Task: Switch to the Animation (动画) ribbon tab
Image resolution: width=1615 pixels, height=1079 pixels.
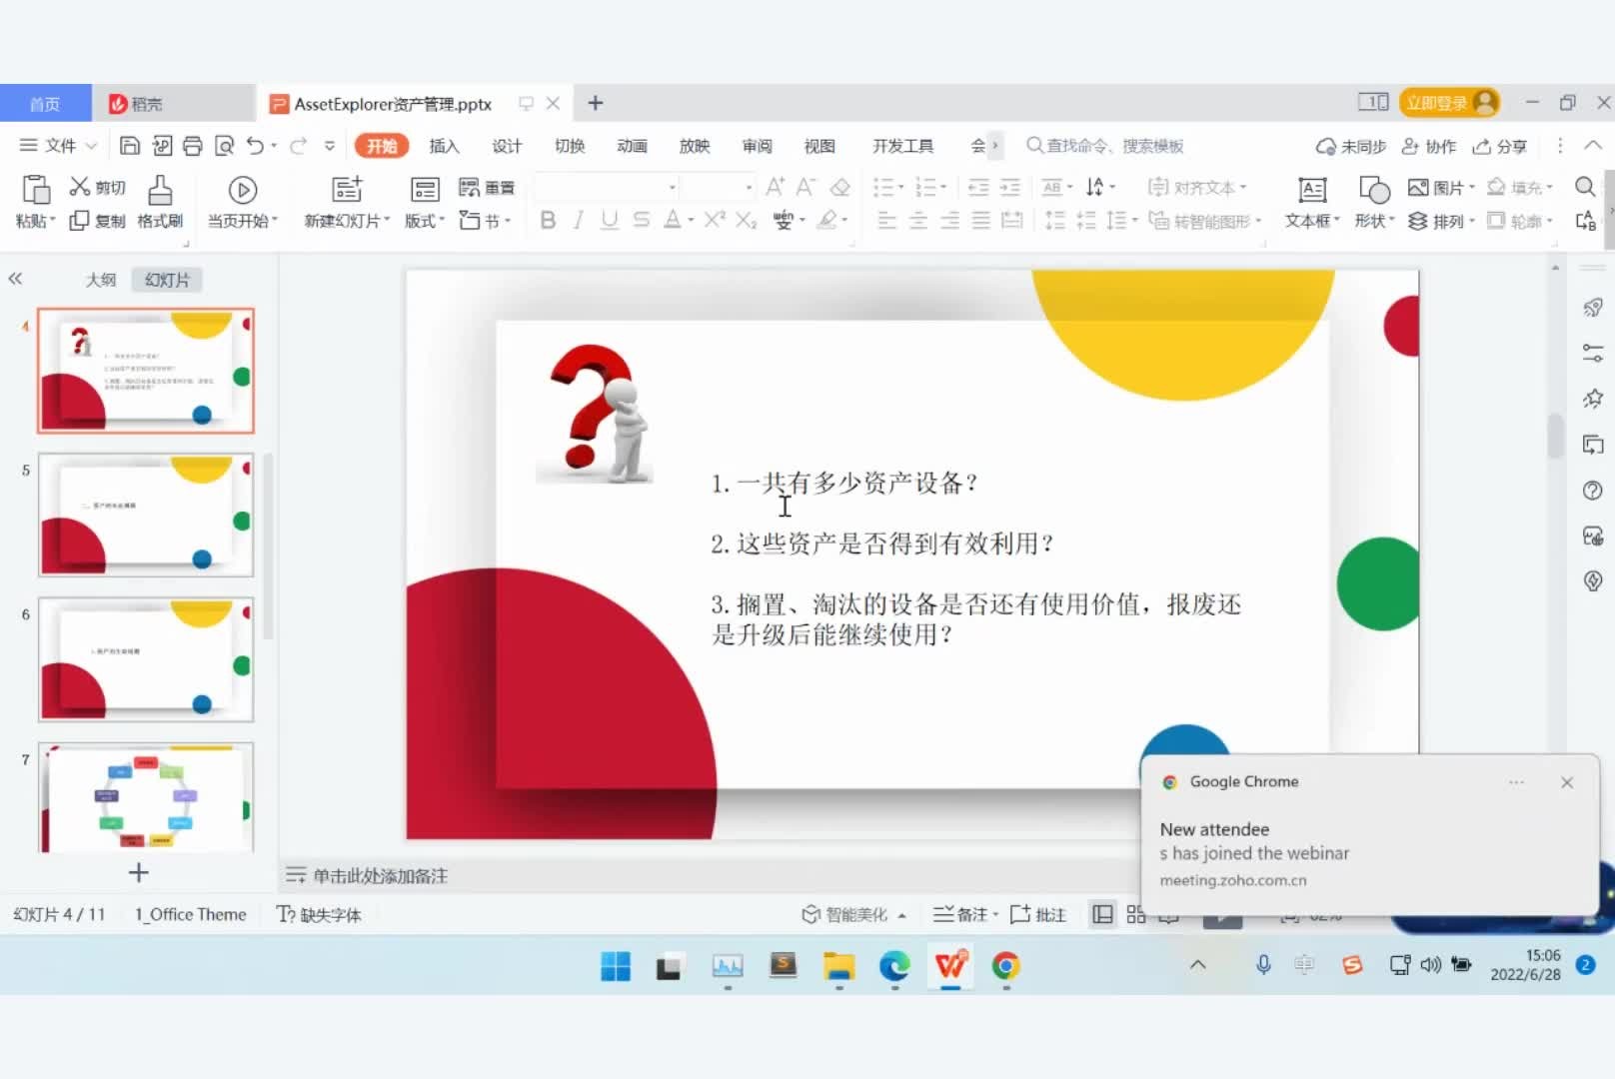Action: (632, 146)
